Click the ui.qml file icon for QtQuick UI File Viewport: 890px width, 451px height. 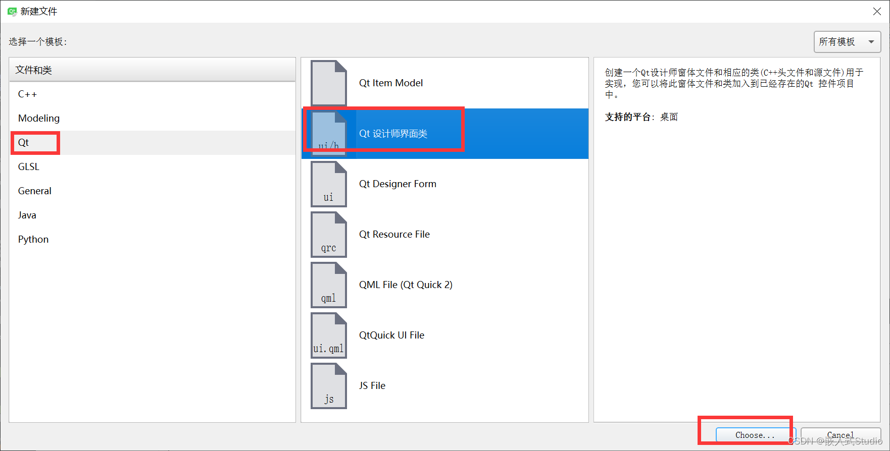[329, 335]
